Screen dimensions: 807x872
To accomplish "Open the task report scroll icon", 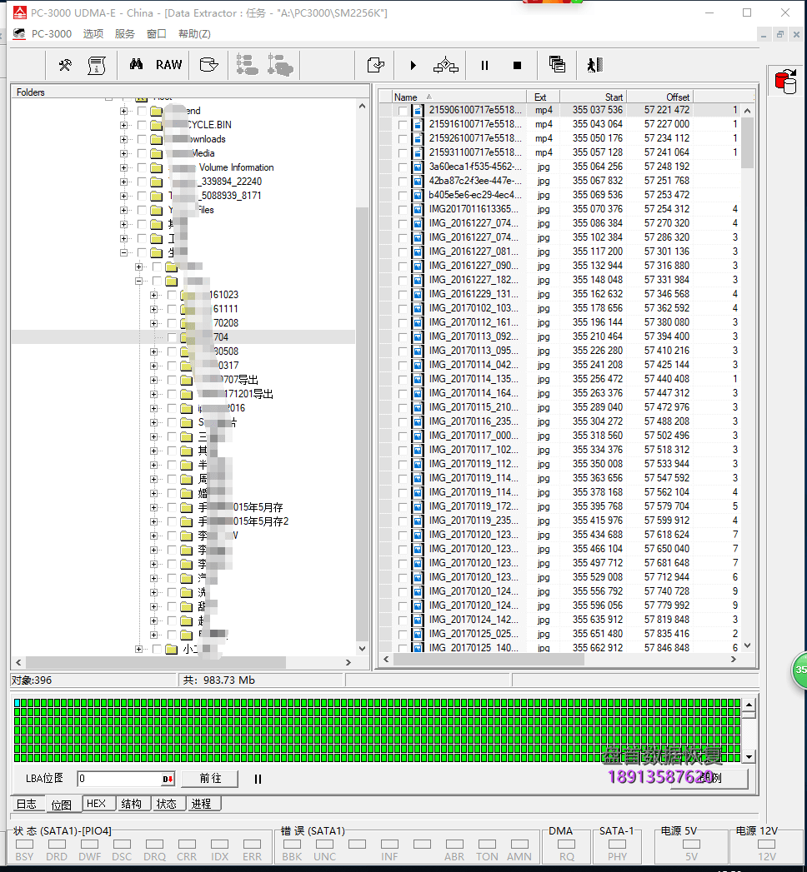I will (97, 65).
